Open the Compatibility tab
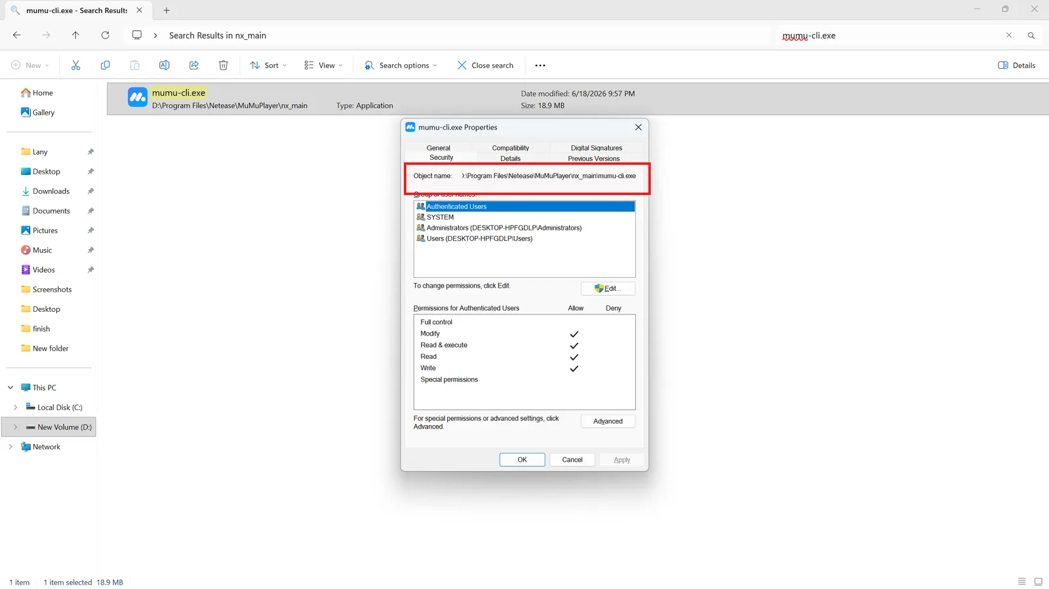 click(510, 148)
